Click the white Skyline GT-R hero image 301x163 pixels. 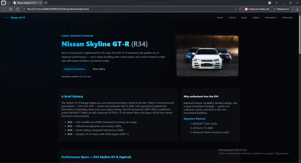207,56
